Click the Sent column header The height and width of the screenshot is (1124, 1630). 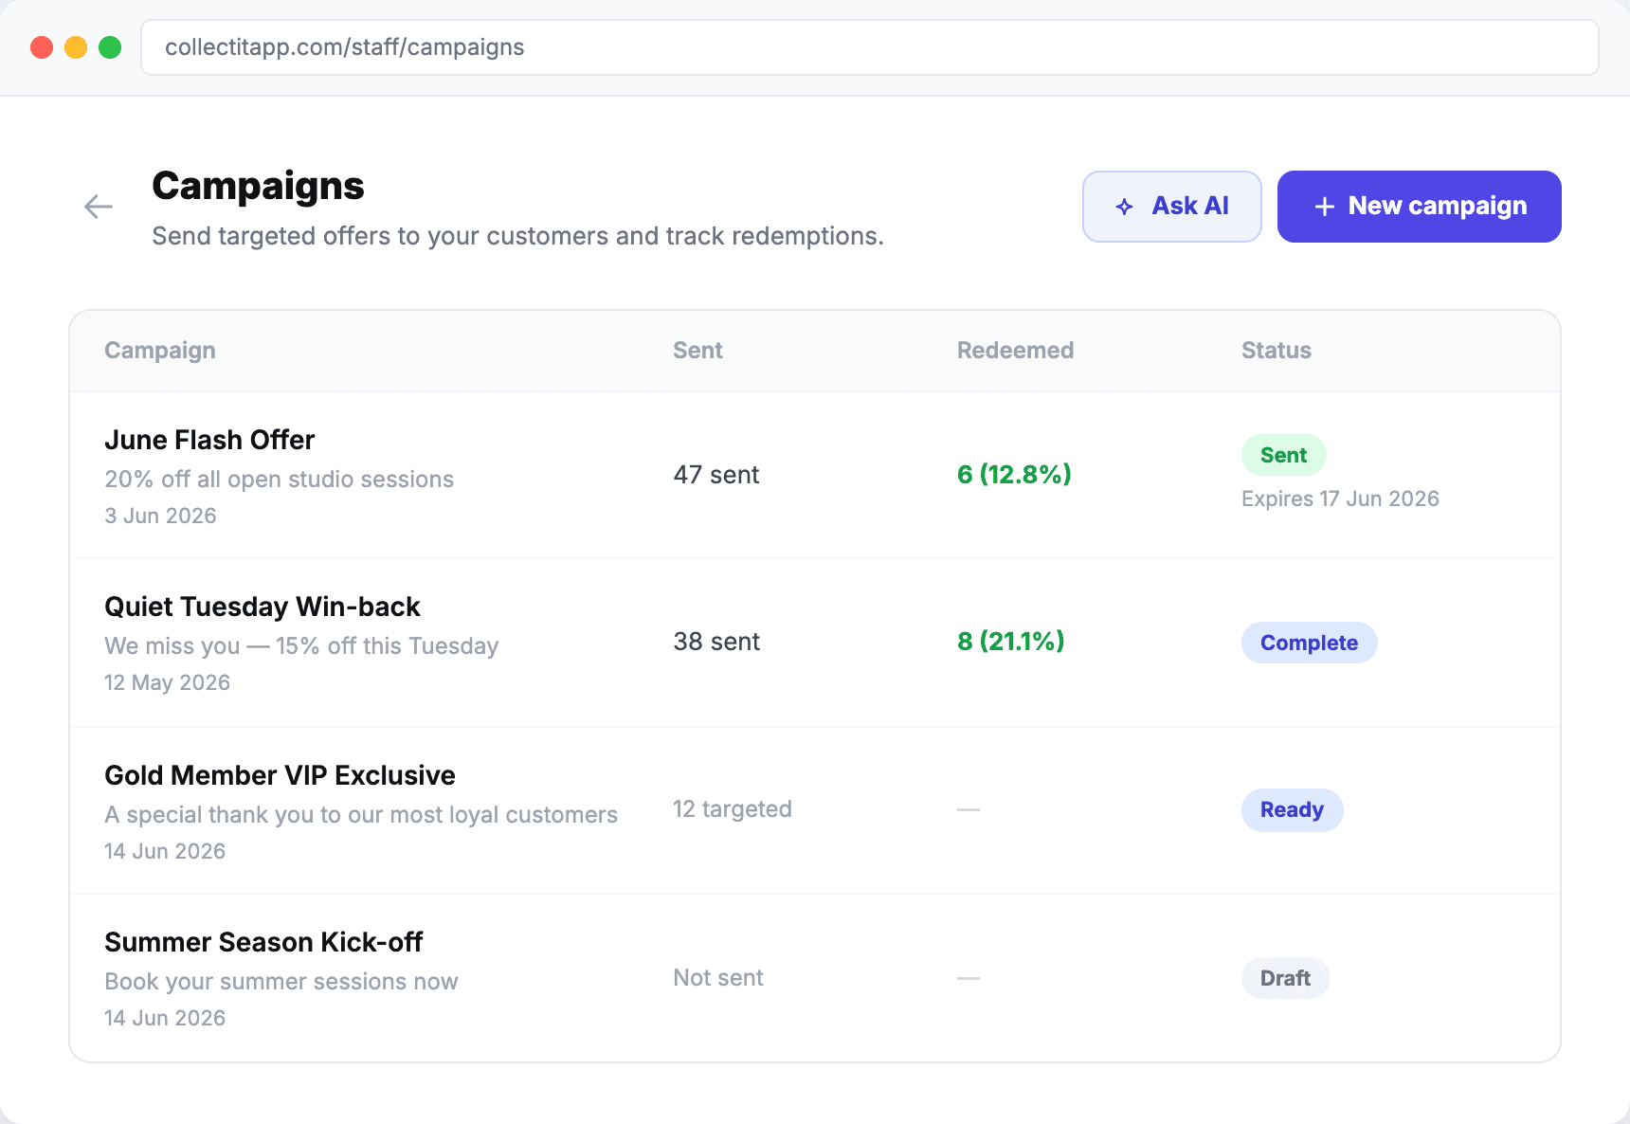(697, 351)
